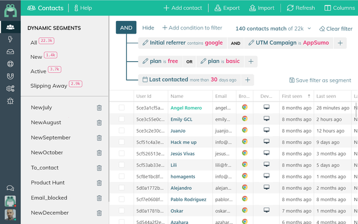Screen dimensions: 358x224
Task: Tick the checkbox for Angel Romero row
Action: (x=122, y=107)
